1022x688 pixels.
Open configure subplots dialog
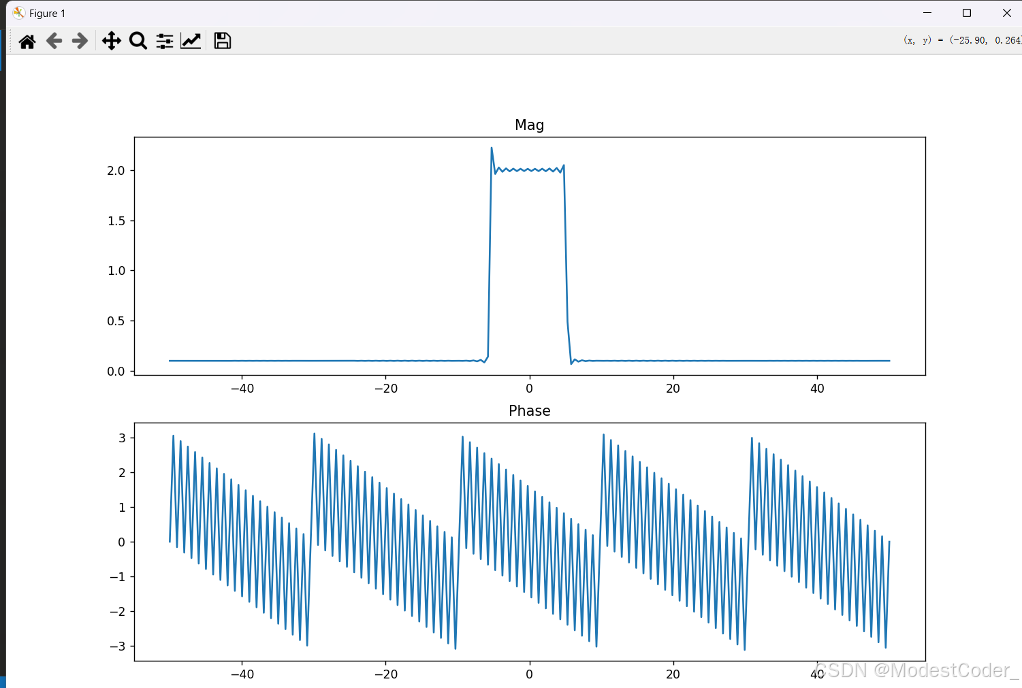pos(165,42)
